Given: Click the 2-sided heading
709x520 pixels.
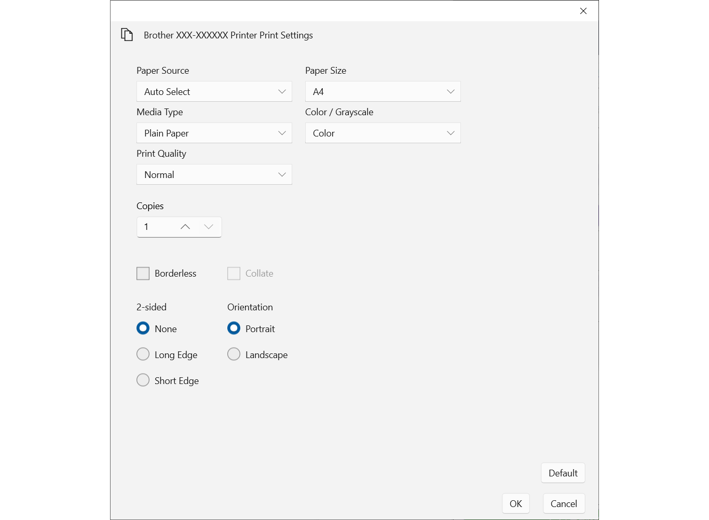Looking at the screenshot, I should (152, 307).
